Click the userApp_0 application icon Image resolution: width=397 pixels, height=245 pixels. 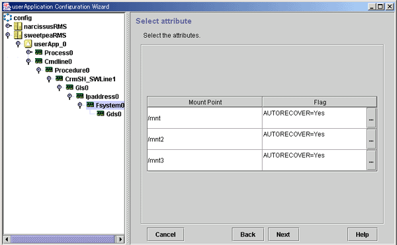(x=28, y=44)
